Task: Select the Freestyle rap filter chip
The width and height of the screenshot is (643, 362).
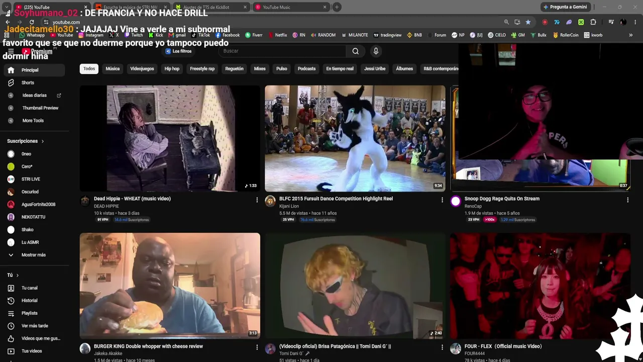Action: tap(202, 69)
